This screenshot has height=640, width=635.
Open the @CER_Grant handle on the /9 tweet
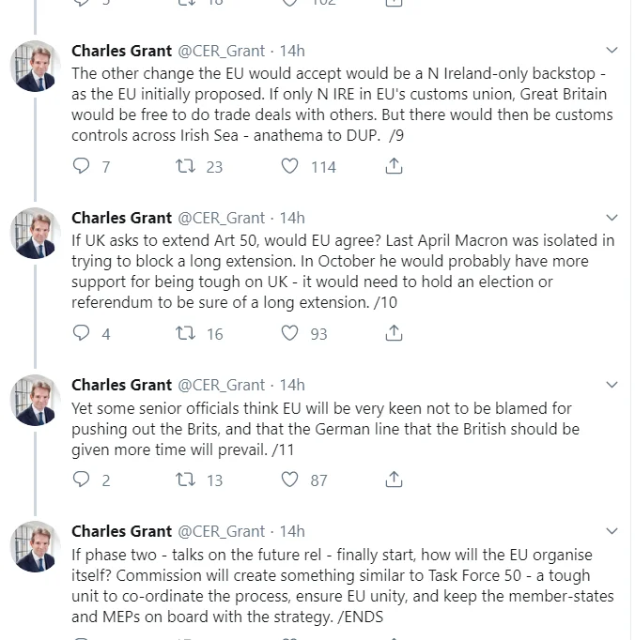tap(221, 51)
